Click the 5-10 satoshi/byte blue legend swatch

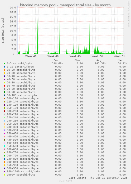coord(4,67)
